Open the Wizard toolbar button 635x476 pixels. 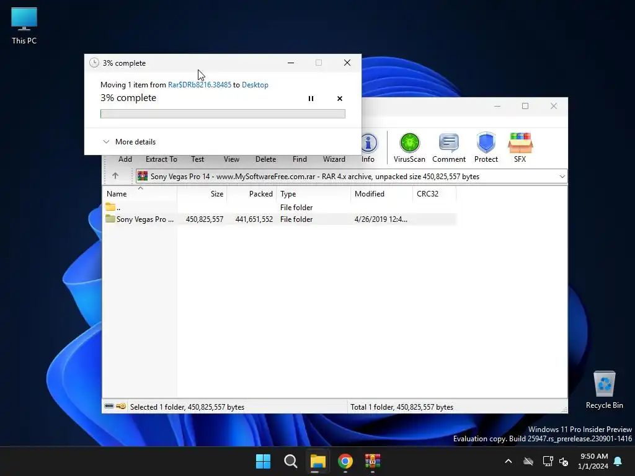pyautogui.click(x=334, y=159)
